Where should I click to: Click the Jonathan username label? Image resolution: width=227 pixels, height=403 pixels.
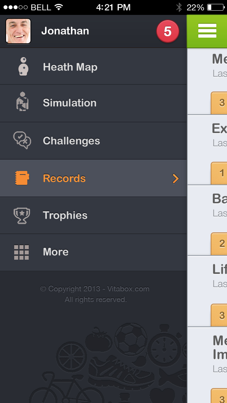[x=65, y=31]
